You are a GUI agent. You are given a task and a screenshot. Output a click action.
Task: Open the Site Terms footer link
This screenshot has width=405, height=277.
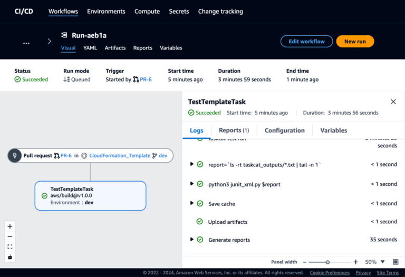(x=388, y=273)
